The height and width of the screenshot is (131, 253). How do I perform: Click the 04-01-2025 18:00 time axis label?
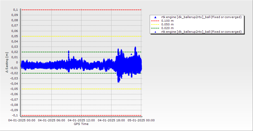pyautogui.click(x=111, y=120)
